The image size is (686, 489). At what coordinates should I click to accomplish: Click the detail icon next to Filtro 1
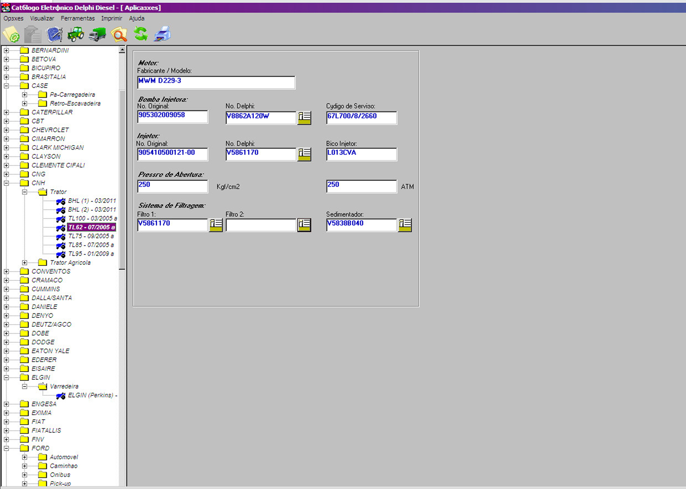(215, 225)
